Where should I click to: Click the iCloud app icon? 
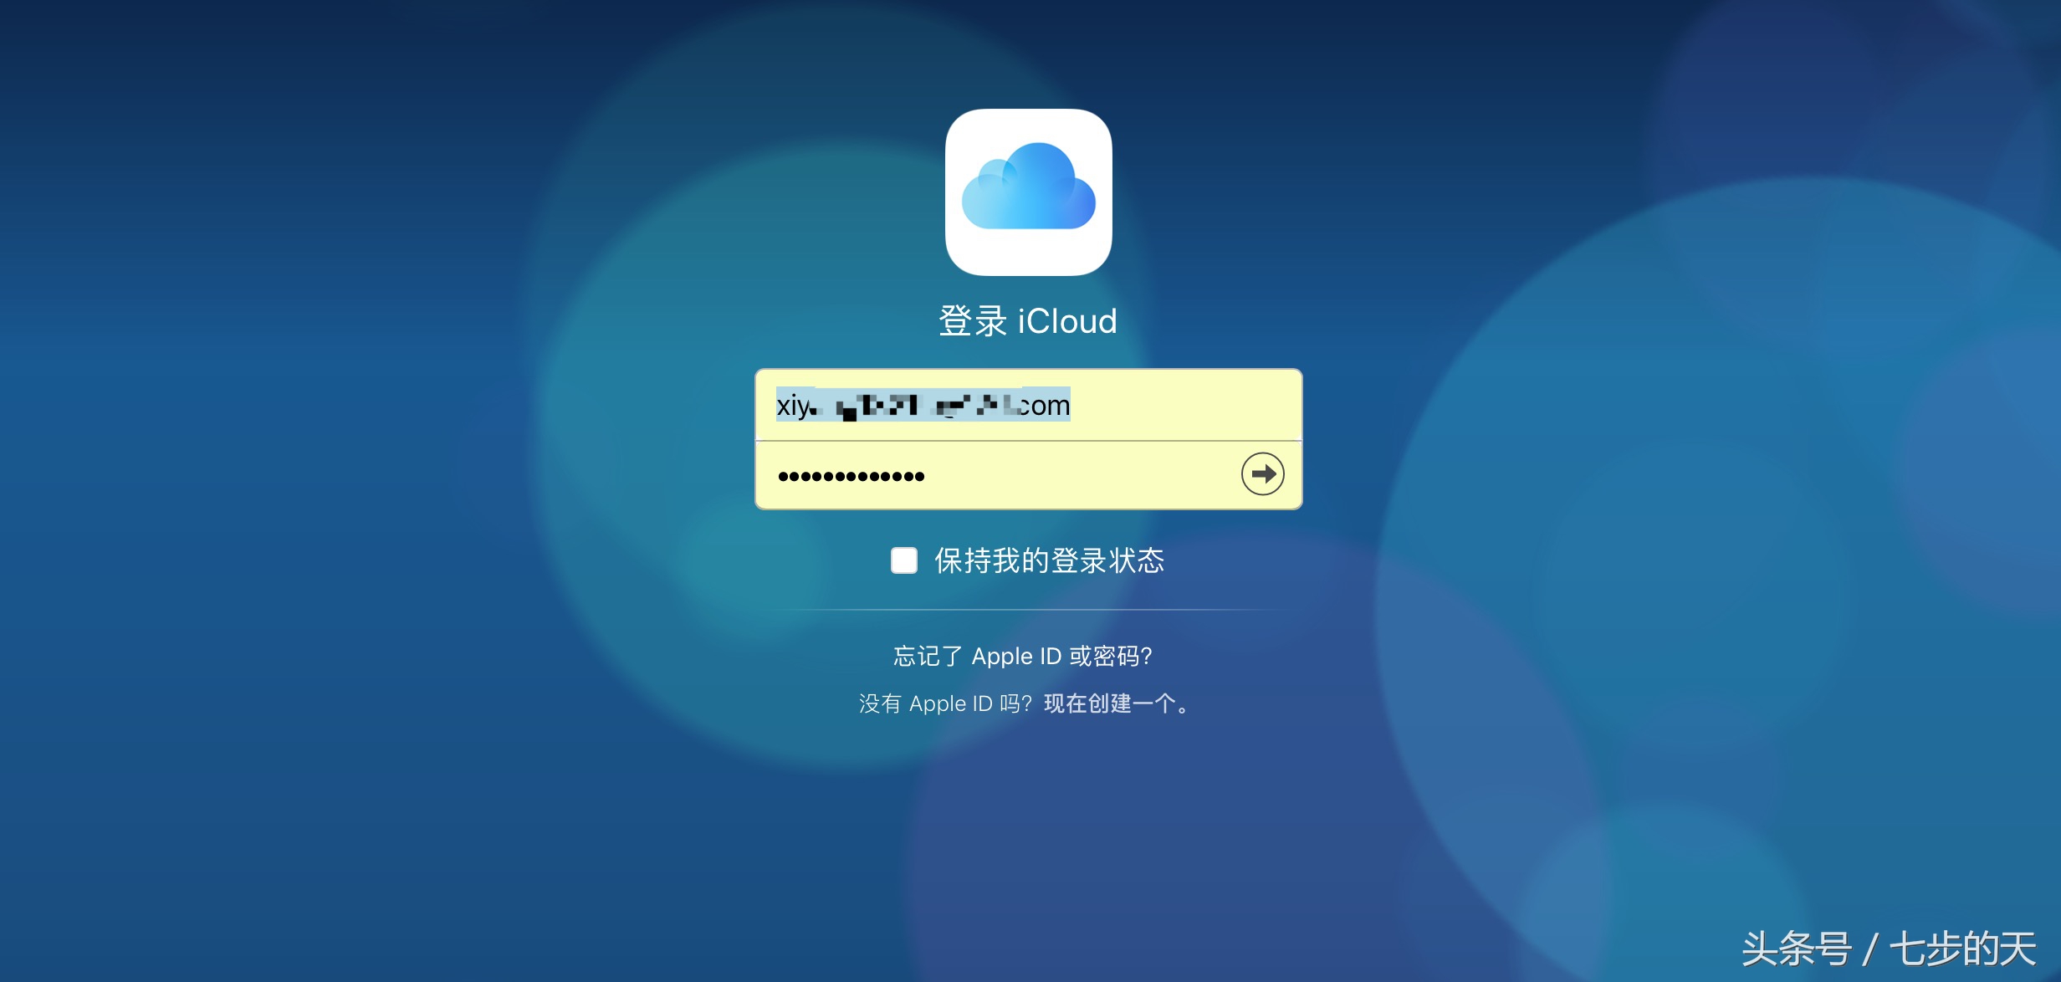pyautogui.click(x=1030, y=197)
